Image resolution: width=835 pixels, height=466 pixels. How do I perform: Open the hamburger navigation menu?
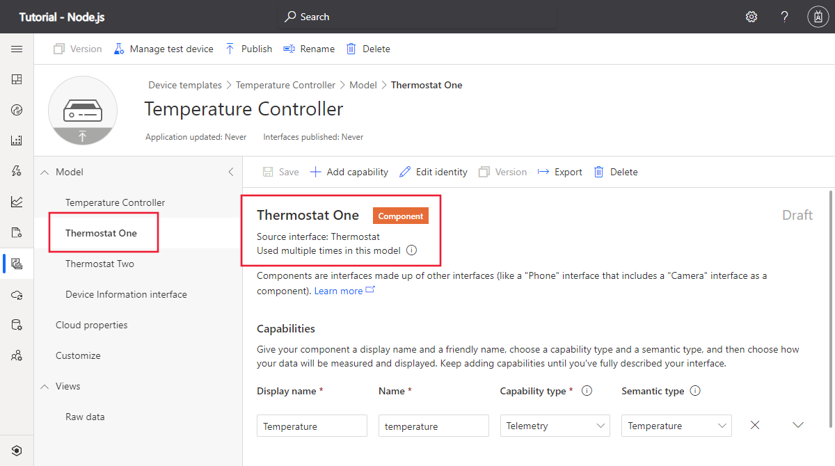pyautogui.click(x=17, y=49)
